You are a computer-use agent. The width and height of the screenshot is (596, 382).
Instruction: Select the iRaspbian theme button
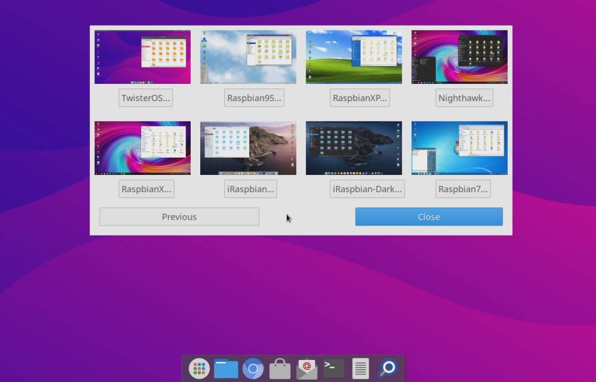[250, 189]
